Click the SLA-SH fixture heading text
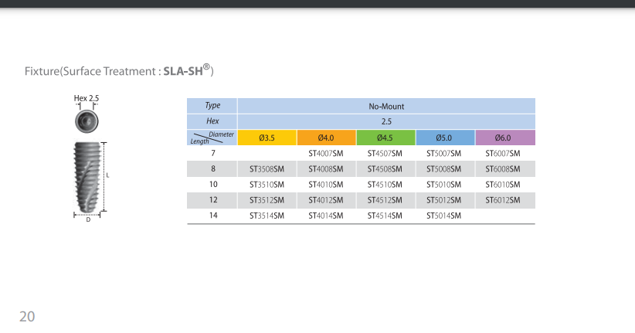Screen dimensions: 635x333 click(x=119, y=70)
